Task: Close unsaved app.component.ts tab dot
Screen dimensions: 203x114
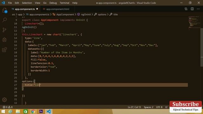Action: pos(37,9)
